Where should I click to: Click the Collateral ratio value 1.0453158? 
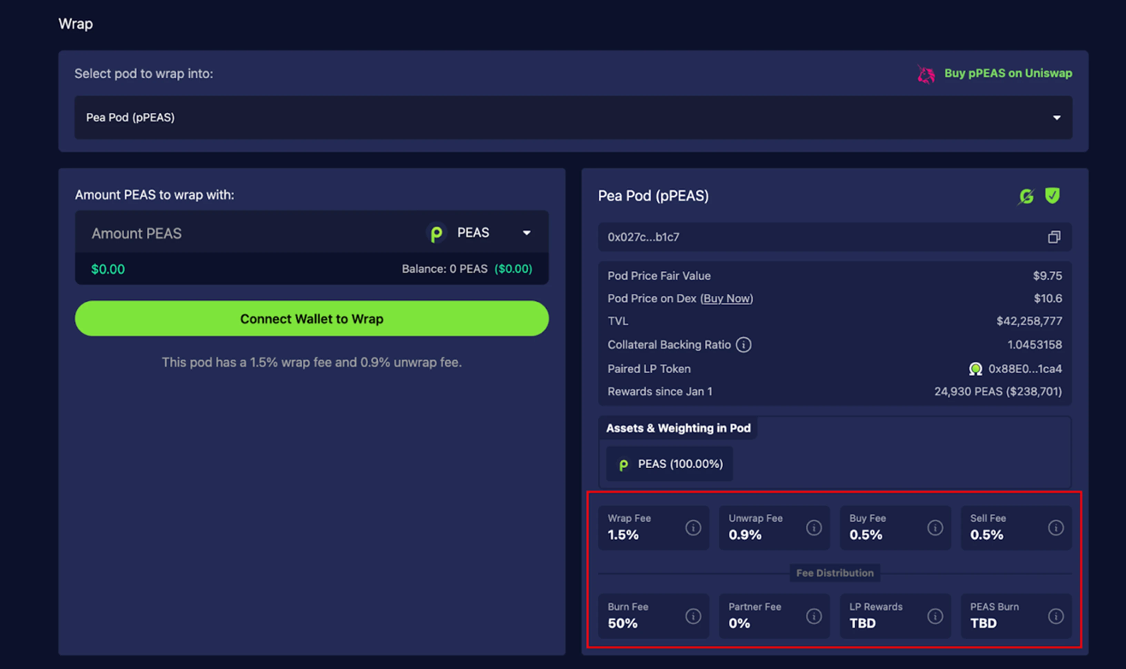click(x=1034, y=345)
